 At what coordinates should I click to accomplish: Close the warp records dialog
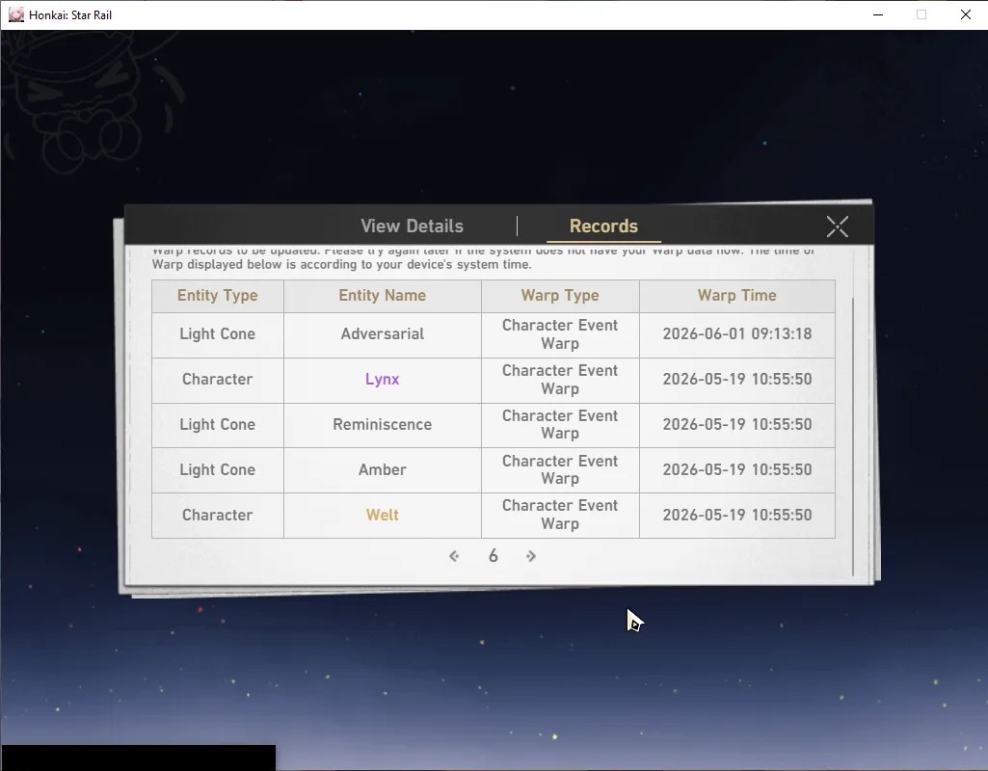point(837,226)
